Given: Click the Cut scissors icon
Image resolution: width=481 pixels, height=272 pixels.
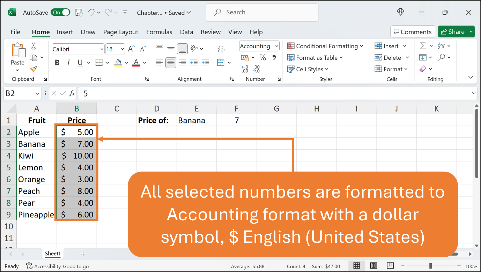Looking at the screenshot, I should click(34, 46).
